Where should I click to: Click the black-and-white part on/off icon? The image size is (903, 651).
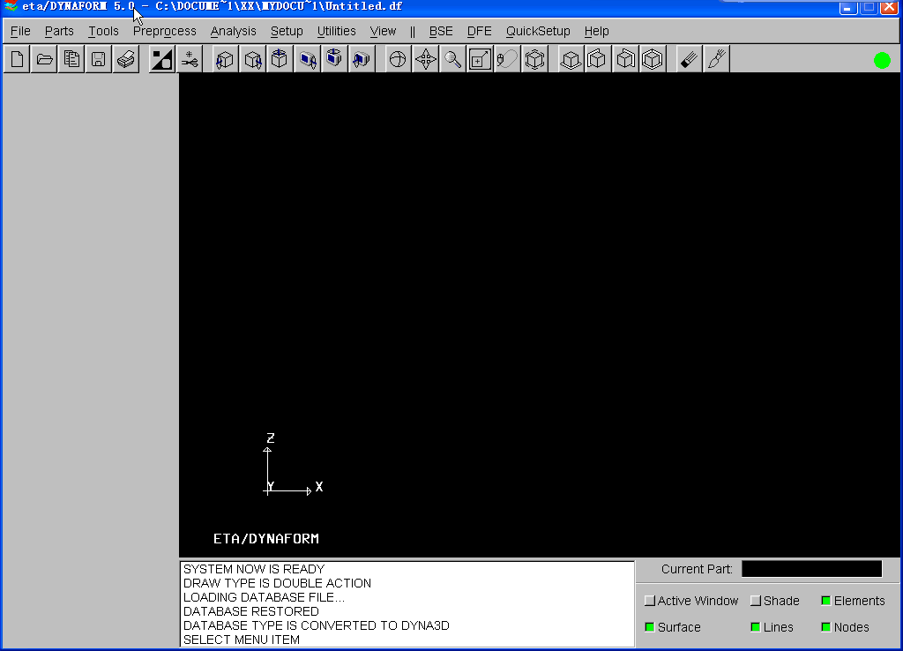(162, 59)
